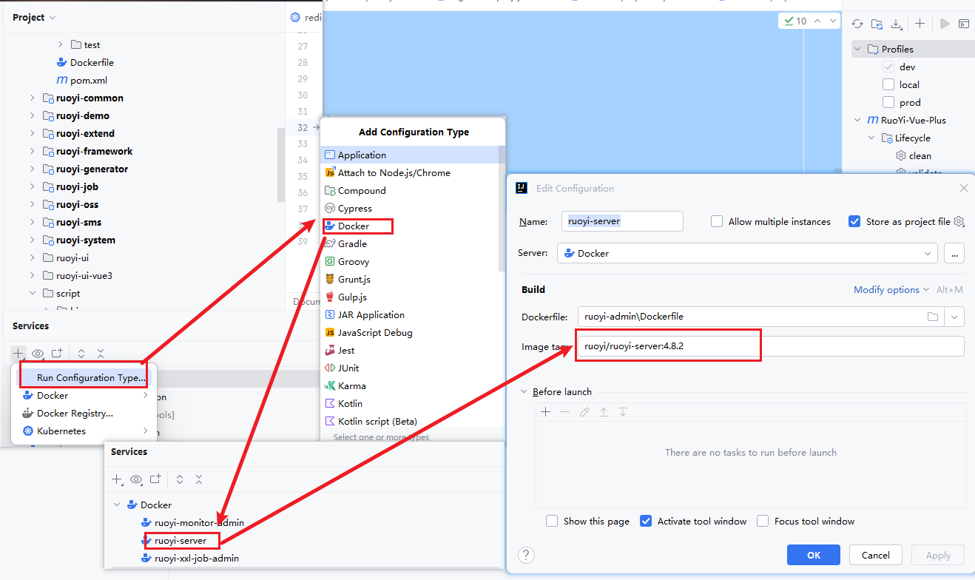
Task: Click Maven run goal play icon
Action: click(x=945, y=24)
